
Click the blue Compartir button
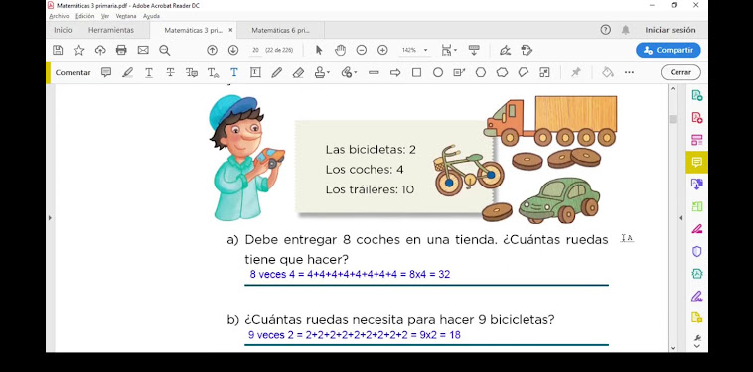[668, 50]
